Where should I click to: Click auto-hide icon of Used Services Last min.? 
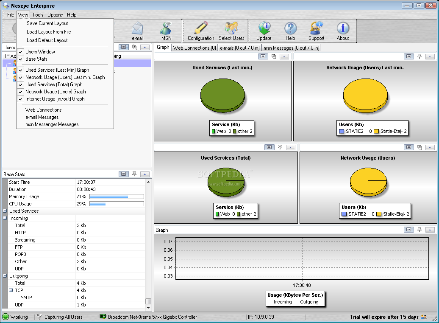274,56
